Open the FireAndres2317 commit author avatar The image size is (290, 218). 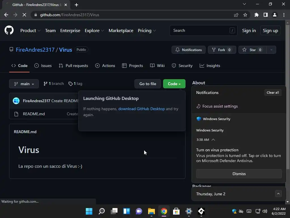coord(16,101)
